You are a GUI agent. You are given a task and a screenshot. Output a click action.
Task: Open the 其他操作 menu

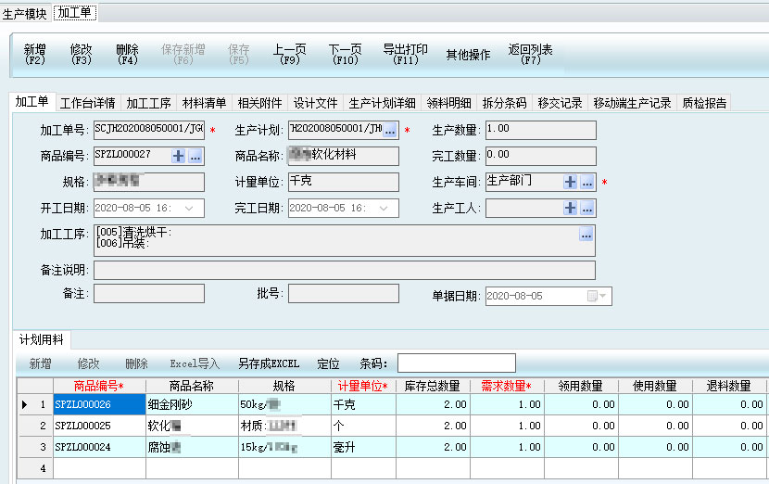(x=468, y=55)
